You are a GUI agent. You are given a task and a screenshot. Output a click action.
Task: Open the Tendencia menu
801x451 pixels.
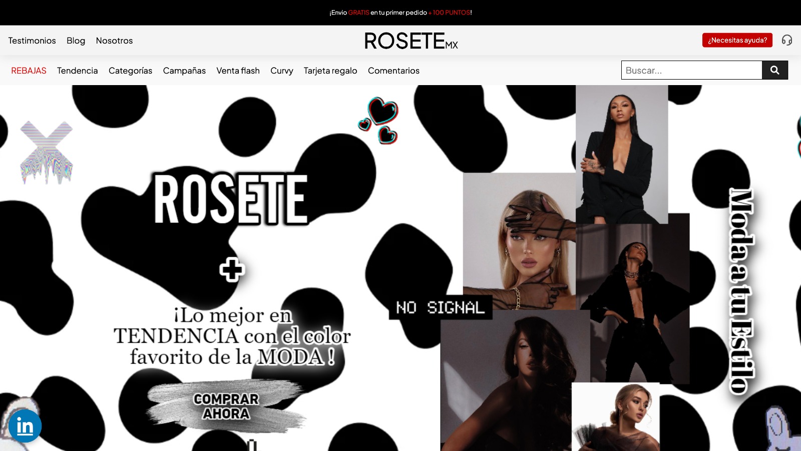[x=78, y=71]
